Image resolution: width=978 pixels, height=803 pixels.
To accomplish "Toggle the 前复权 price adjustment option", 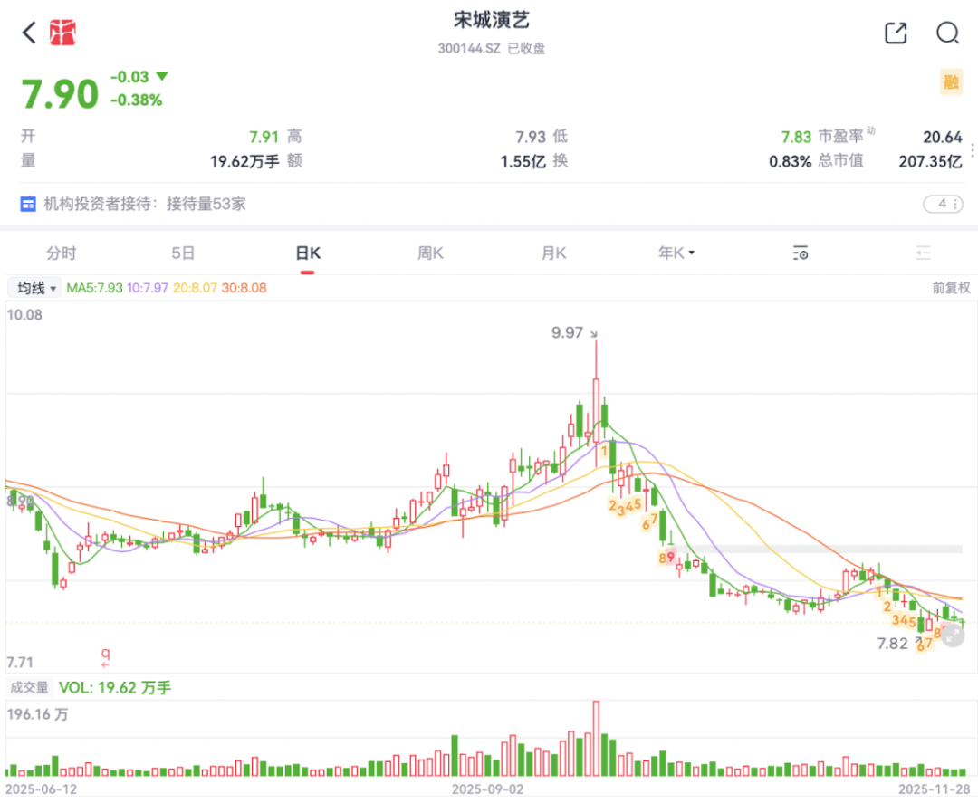I will click(951, 288).
